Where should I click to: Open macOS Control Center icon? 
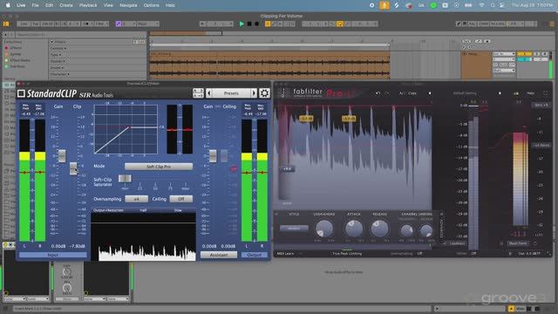pos(502,5)
